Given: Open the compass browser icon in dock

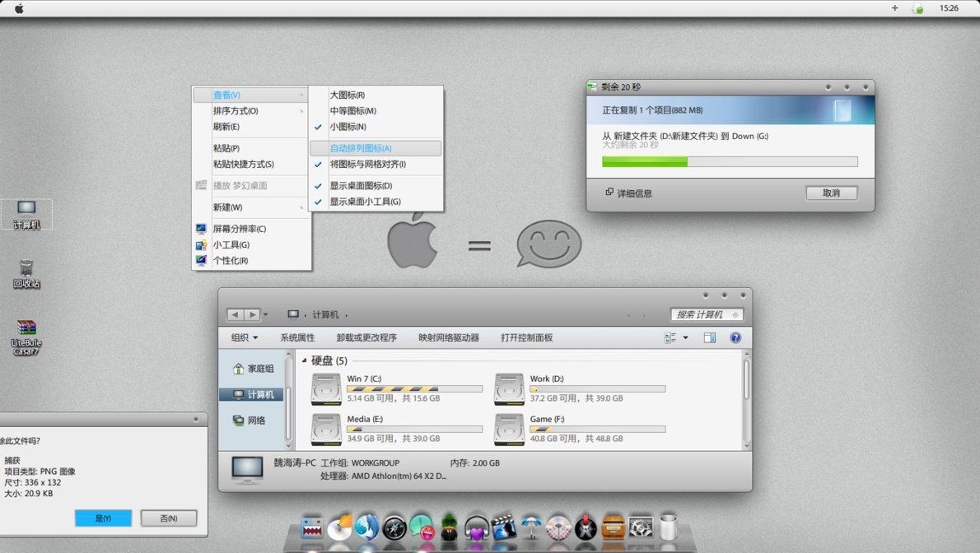Looking at the screenshot, I should [394, 527].
